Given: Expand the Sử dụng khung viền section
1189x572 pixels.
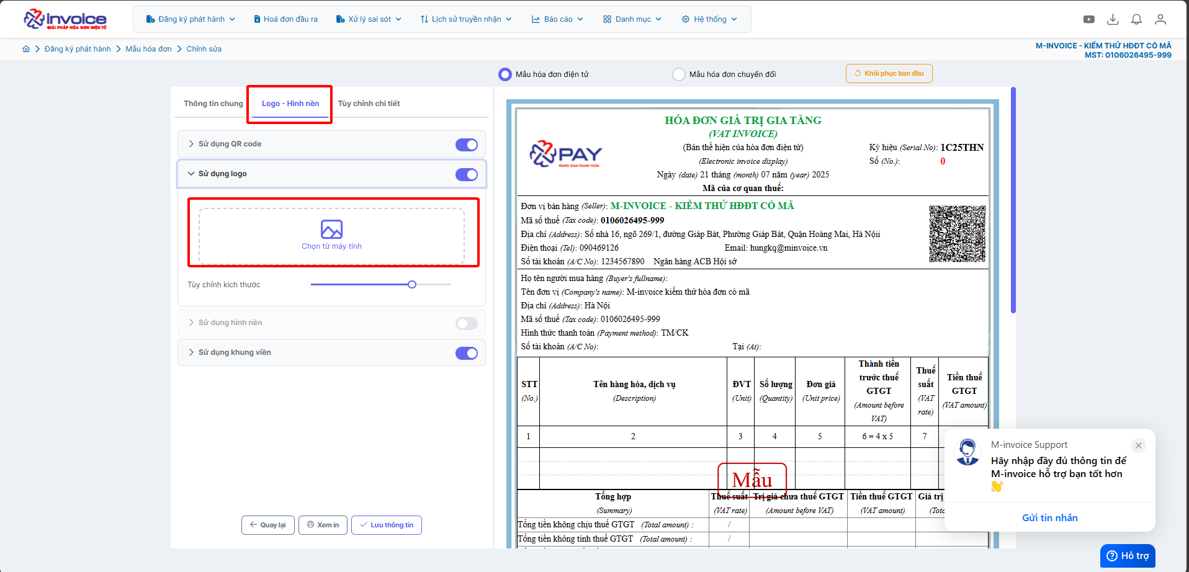Looking at the screenshot, I should tap(191, 352).
